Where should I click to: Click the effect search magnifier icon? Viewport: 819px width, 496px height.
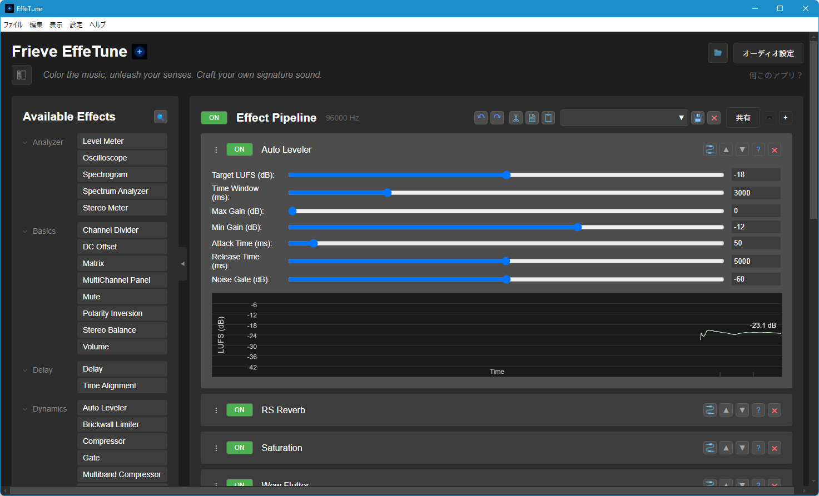coord(161,117)
